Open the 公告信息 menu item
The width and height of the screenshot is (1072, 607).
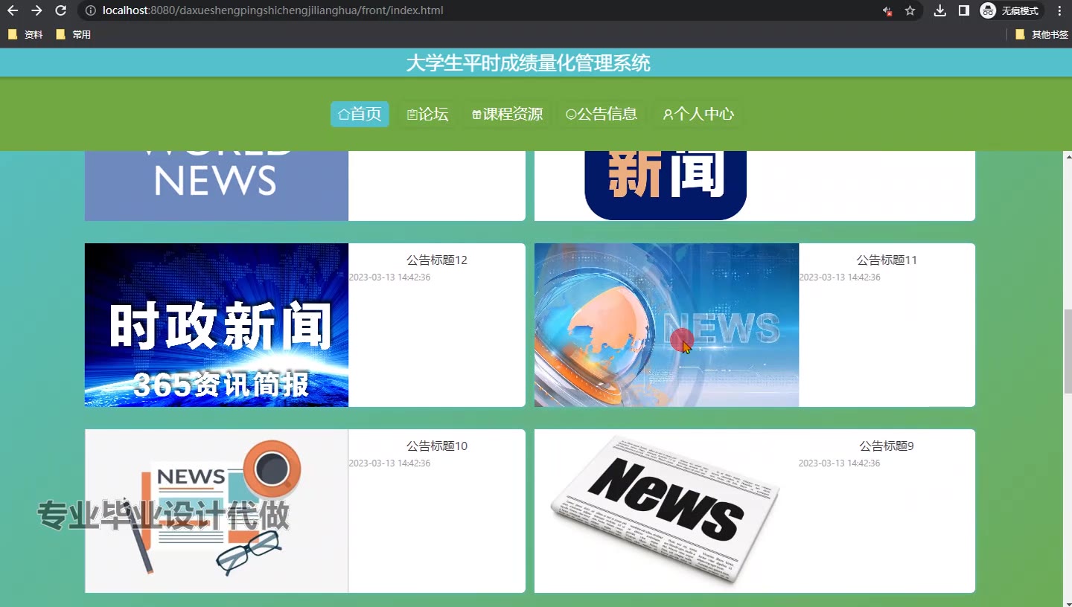point(602,114)
